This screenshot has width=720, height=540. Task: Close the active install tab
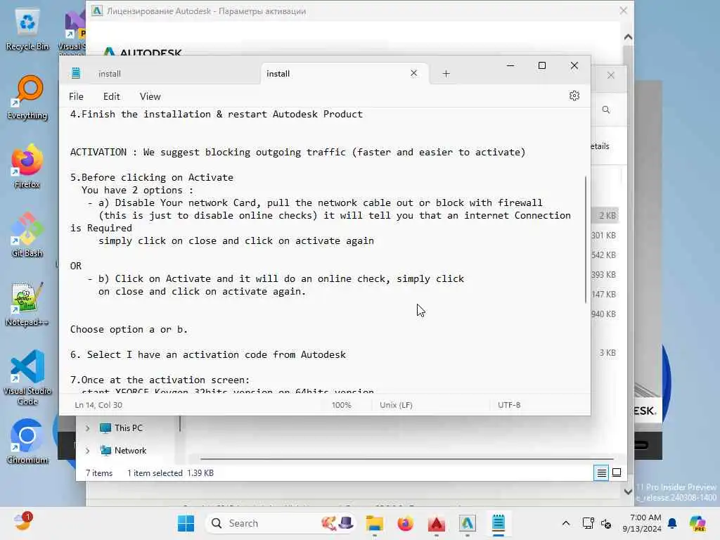click(x=413, y=73)
